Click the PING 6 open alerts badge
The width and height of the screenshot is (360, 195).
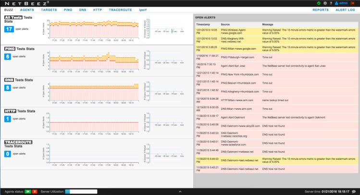pos(8,56)
